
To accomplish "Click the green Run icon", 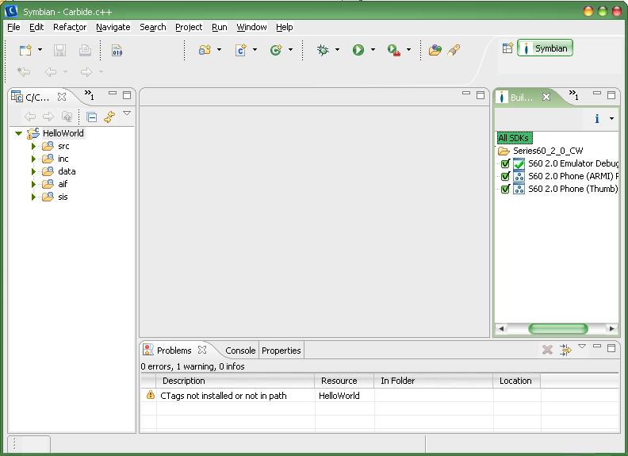I will [x=358, y=50].
